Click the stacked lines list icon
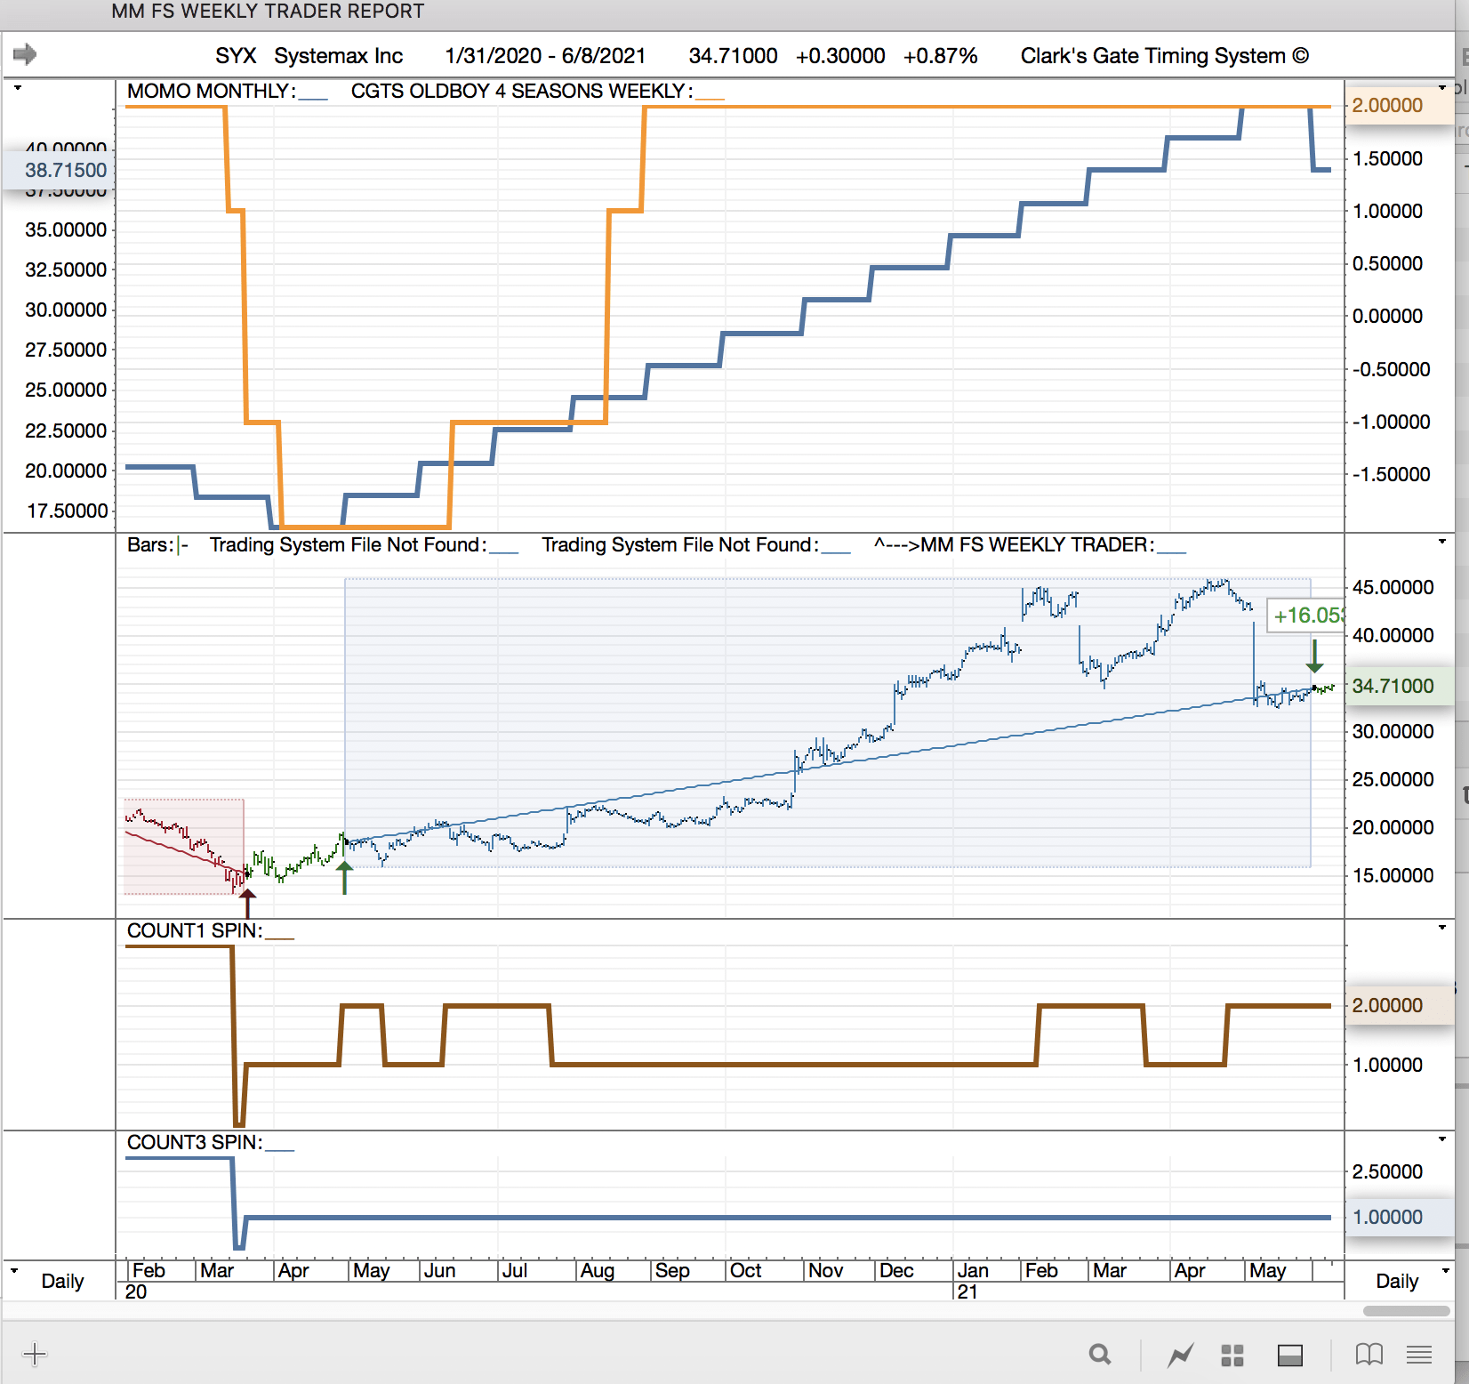The height and width of the screenshot is (1384, 1469). pyautogui.click(x=1419, y=1355)
